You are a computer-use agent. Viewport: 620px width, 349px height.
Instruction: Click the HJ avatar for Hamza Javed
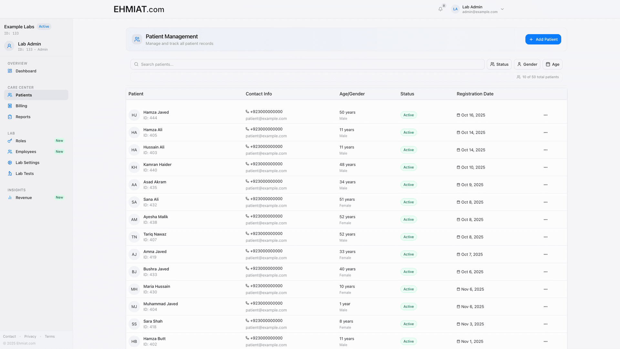[x=134, y=115]
